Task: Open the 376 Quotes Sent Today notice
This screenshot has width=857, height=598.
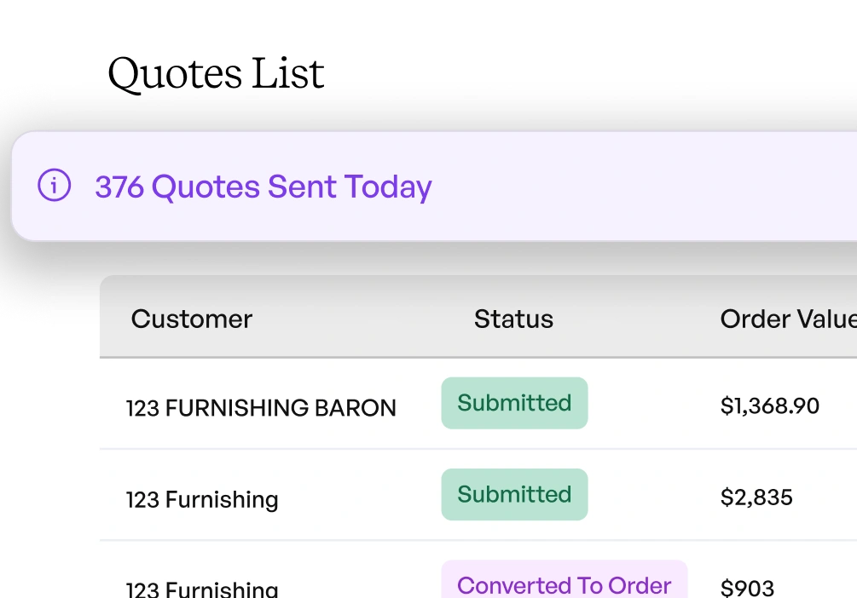Action: coord(263,187)
